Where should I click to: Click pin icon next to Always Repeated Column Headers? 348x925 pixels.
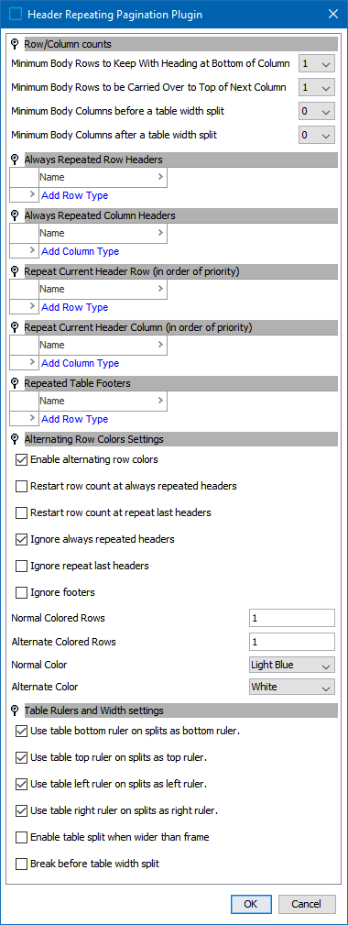(16, 215)
